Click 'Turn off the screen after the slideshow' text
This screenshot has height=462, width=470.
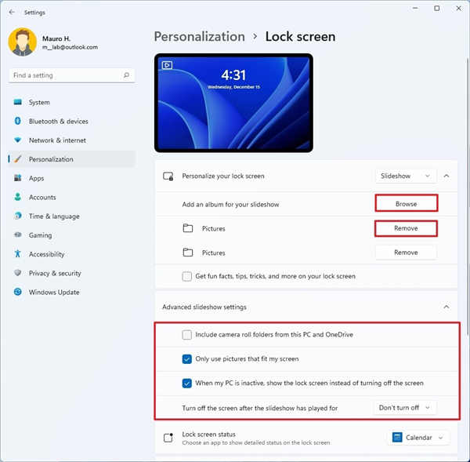click(x=260, y=408)
